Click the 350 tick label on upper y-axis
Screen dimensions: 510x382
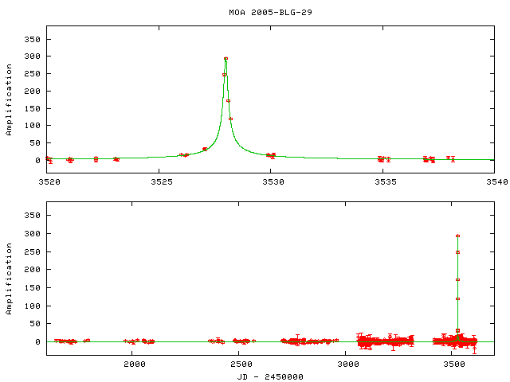[32, 38]
